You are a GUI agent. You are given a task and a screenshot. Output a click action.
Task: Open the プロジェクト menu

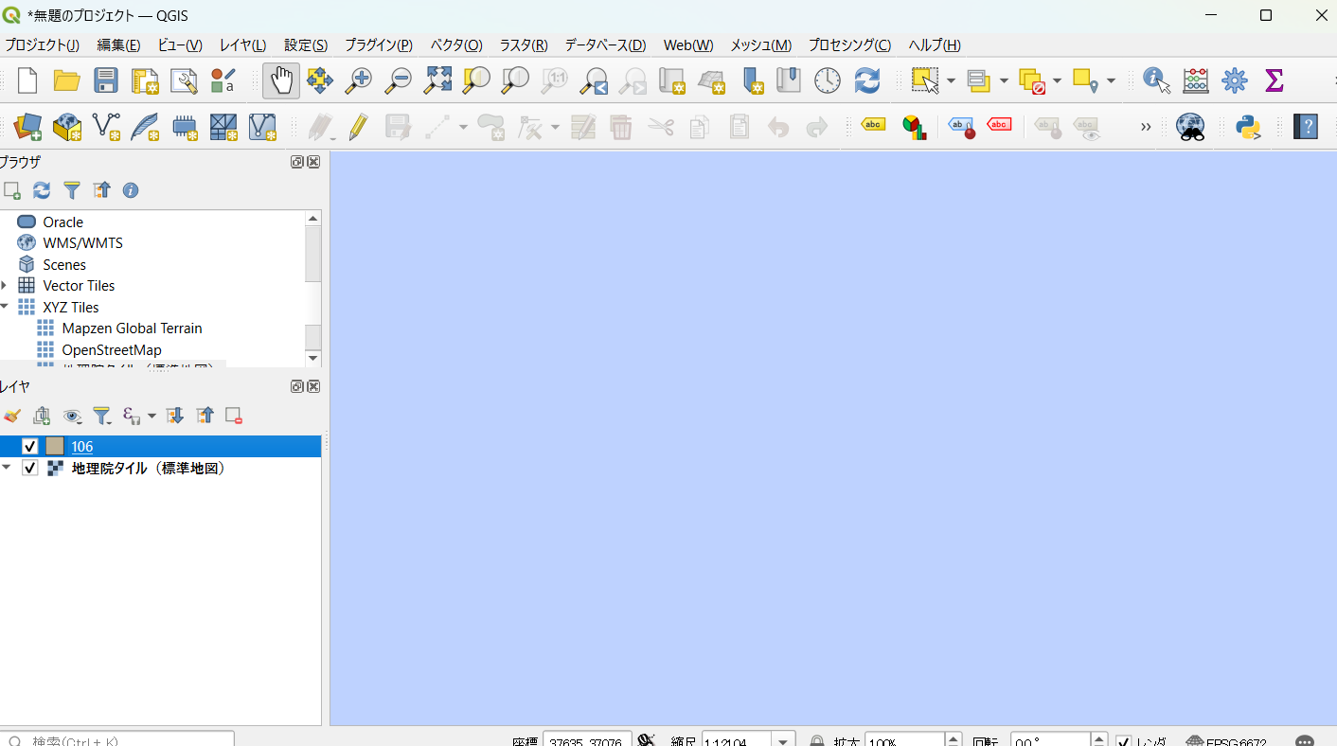(x=43, y=44)
